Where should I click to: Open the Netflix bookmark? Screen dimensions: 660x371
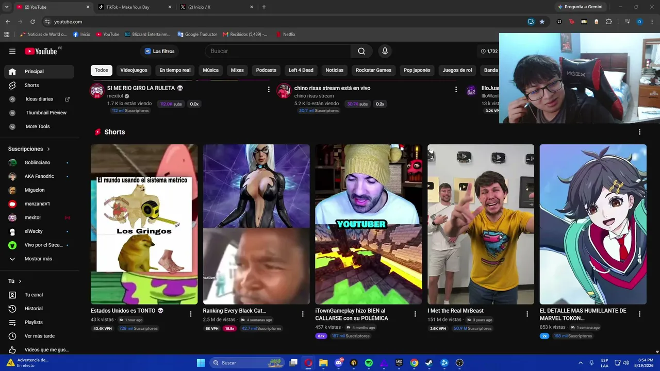pos(285,34)
